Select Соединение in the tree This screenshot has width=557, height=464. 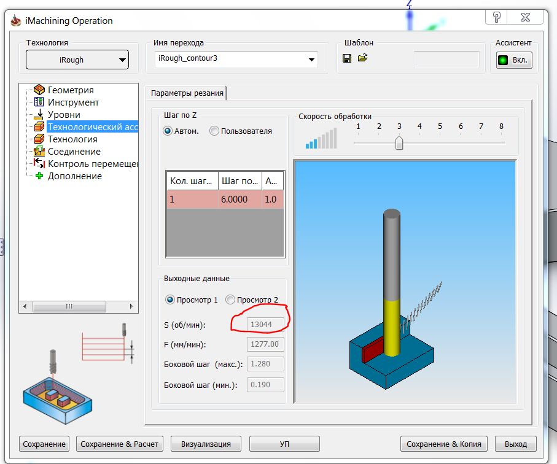(x=74, y=152)
